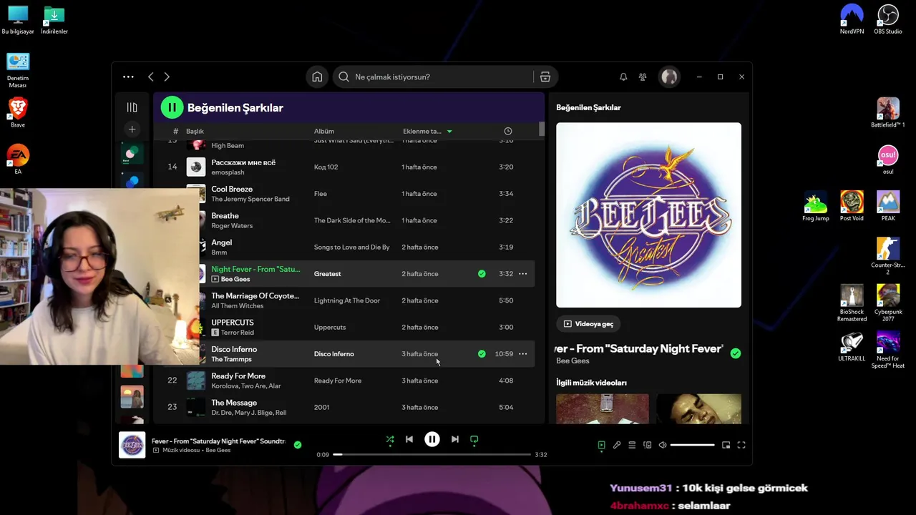The image size is (916, 515).
Task: Select the song Расскажи мне всё
Action: click(x=243, y=162)
